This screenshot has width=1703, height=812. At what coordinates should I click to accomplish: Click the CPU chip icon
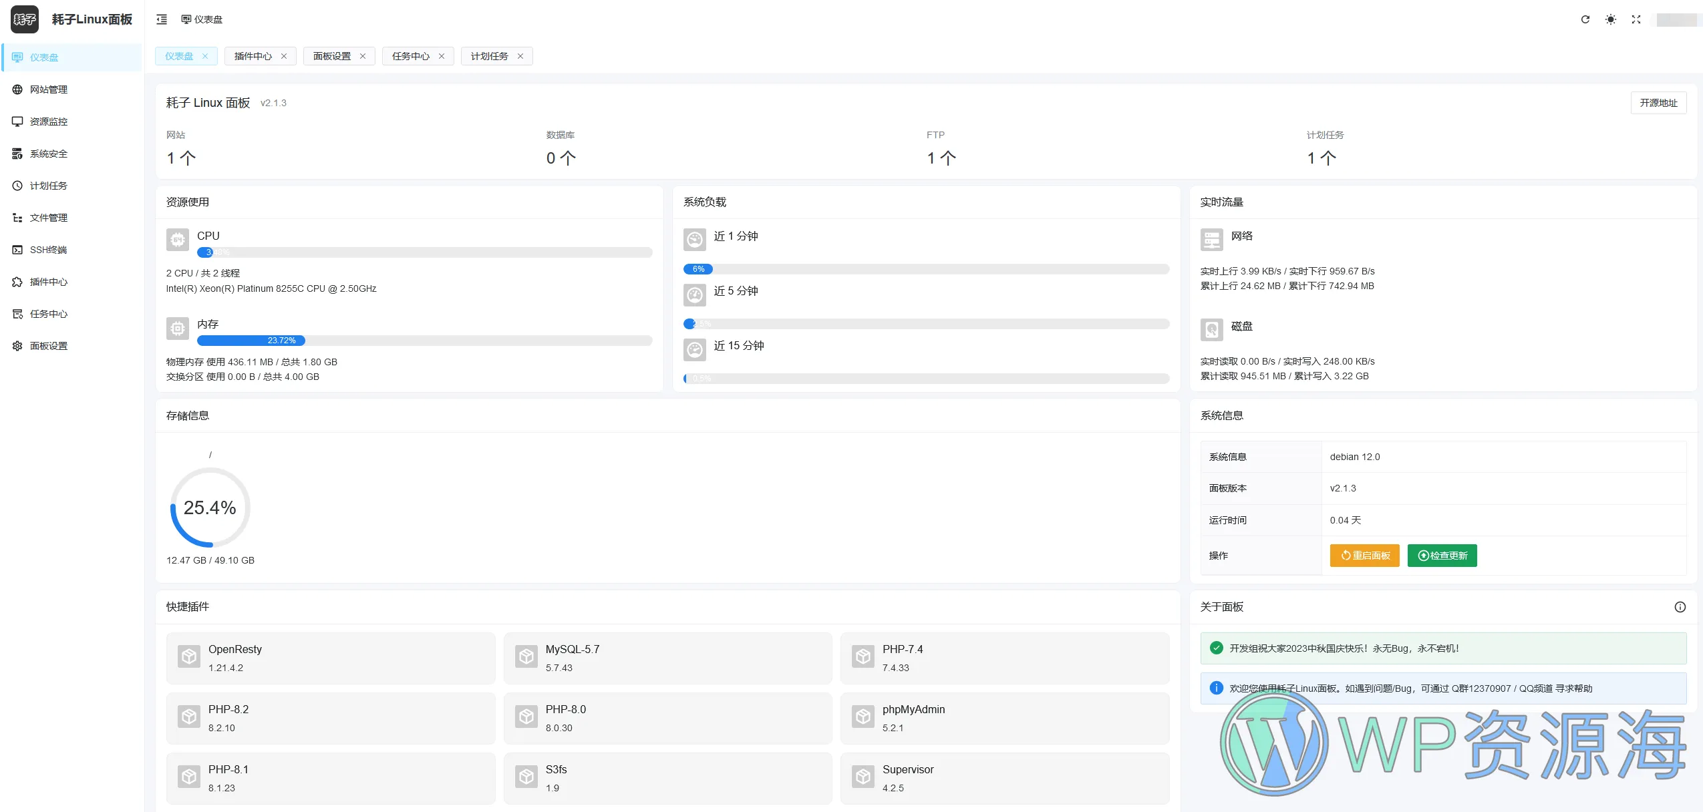click(178, 240)
